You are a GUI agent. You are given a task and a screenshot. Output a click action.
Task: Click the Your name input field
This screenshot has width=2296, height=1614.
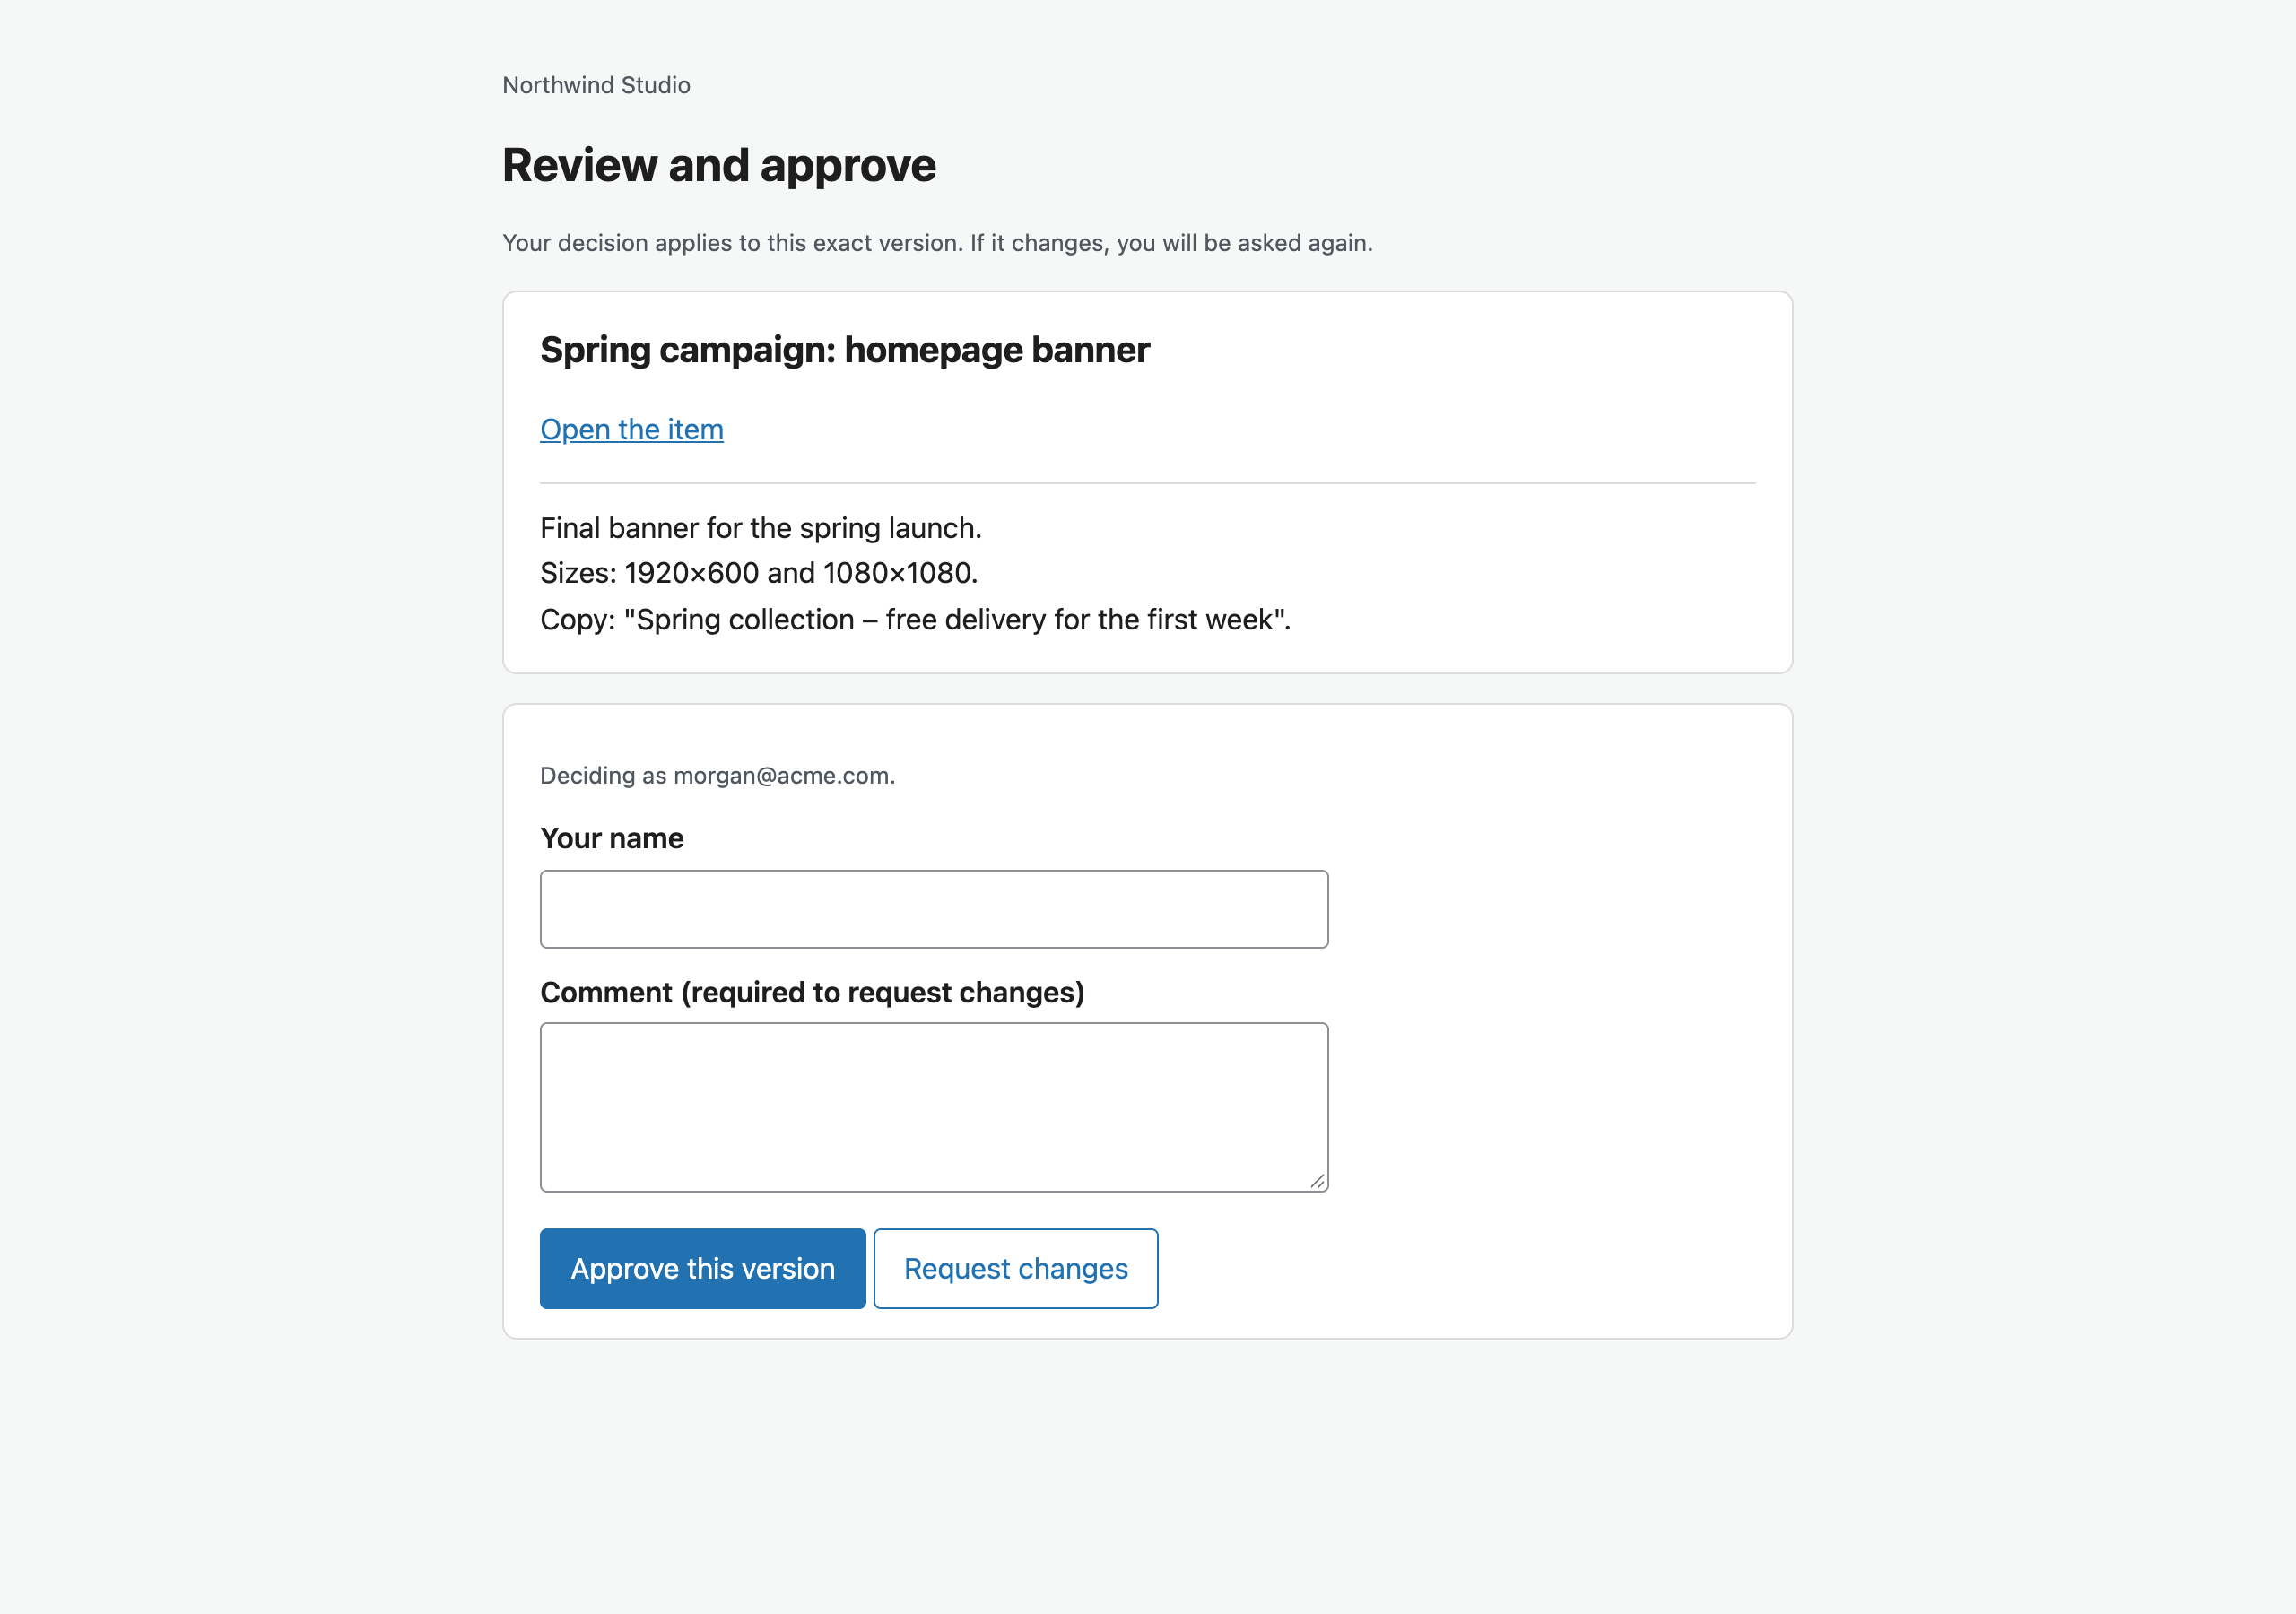(x=934, y=909)
